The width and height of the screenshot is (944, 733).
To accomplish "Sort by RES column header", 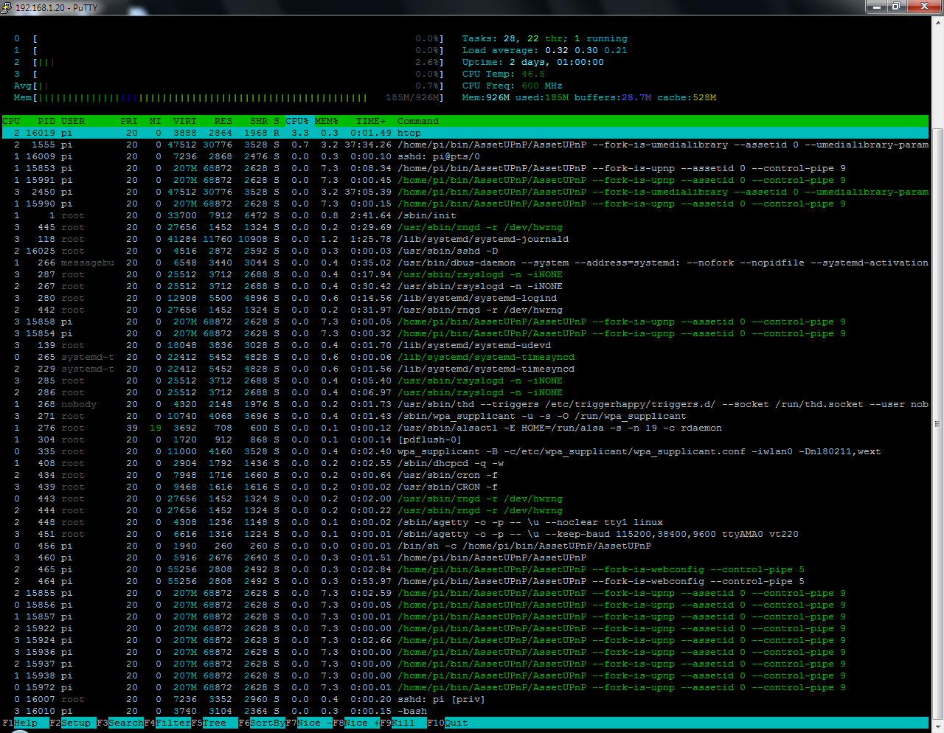I will (x=223, y=121).
